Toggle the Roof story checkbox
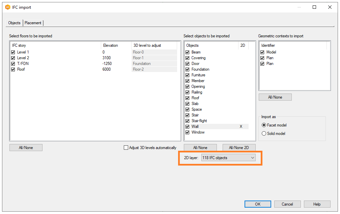 (13, 69)
